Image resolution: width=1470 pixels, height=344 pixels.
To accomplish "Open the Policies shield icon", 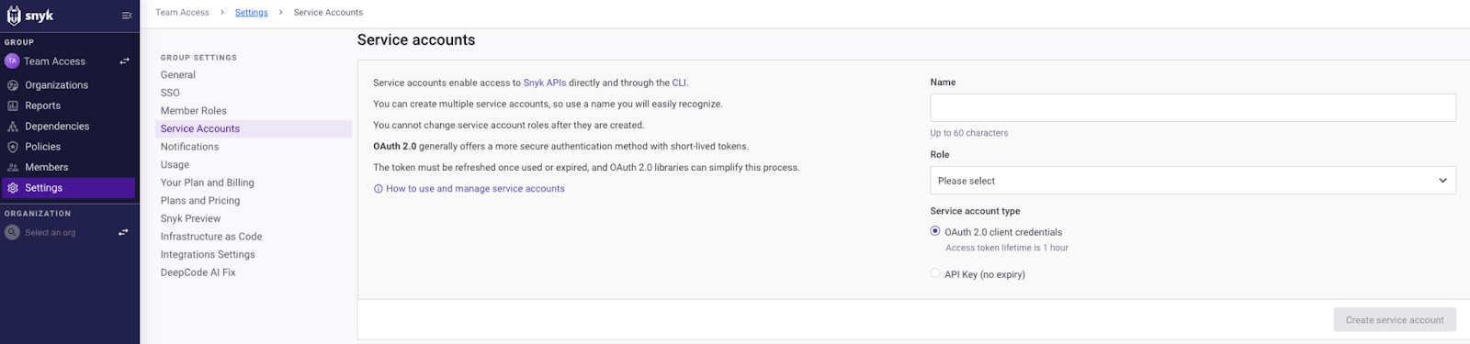I will (13, 147).
